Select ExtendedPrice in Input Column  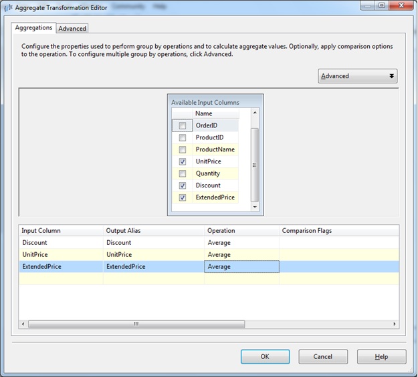(x=61, y=267)
